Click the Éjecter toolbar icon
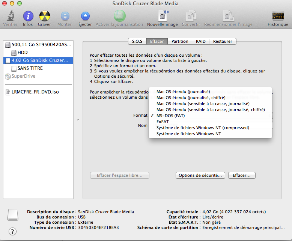The image size is (292, 241). (x=85, y=16)
